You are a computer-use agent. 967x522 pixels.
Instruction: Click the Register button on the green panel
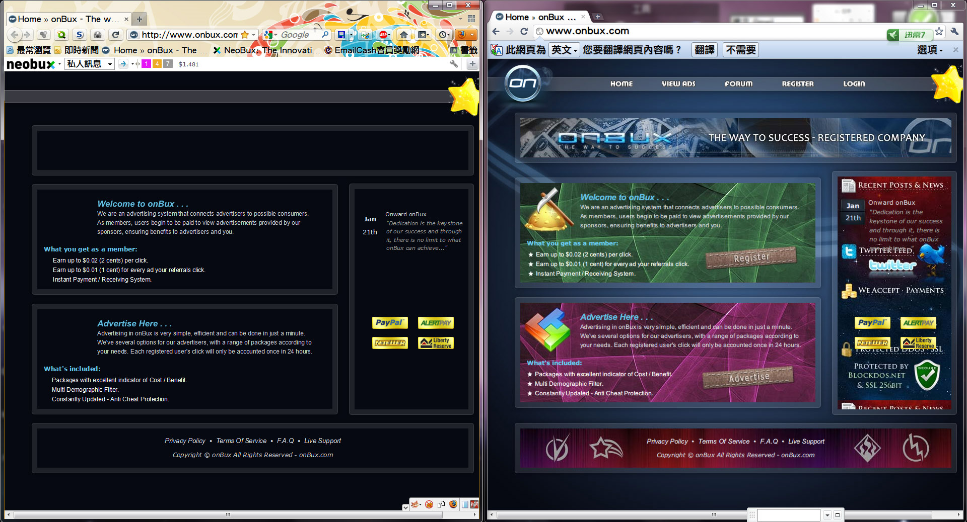[751, 257]
